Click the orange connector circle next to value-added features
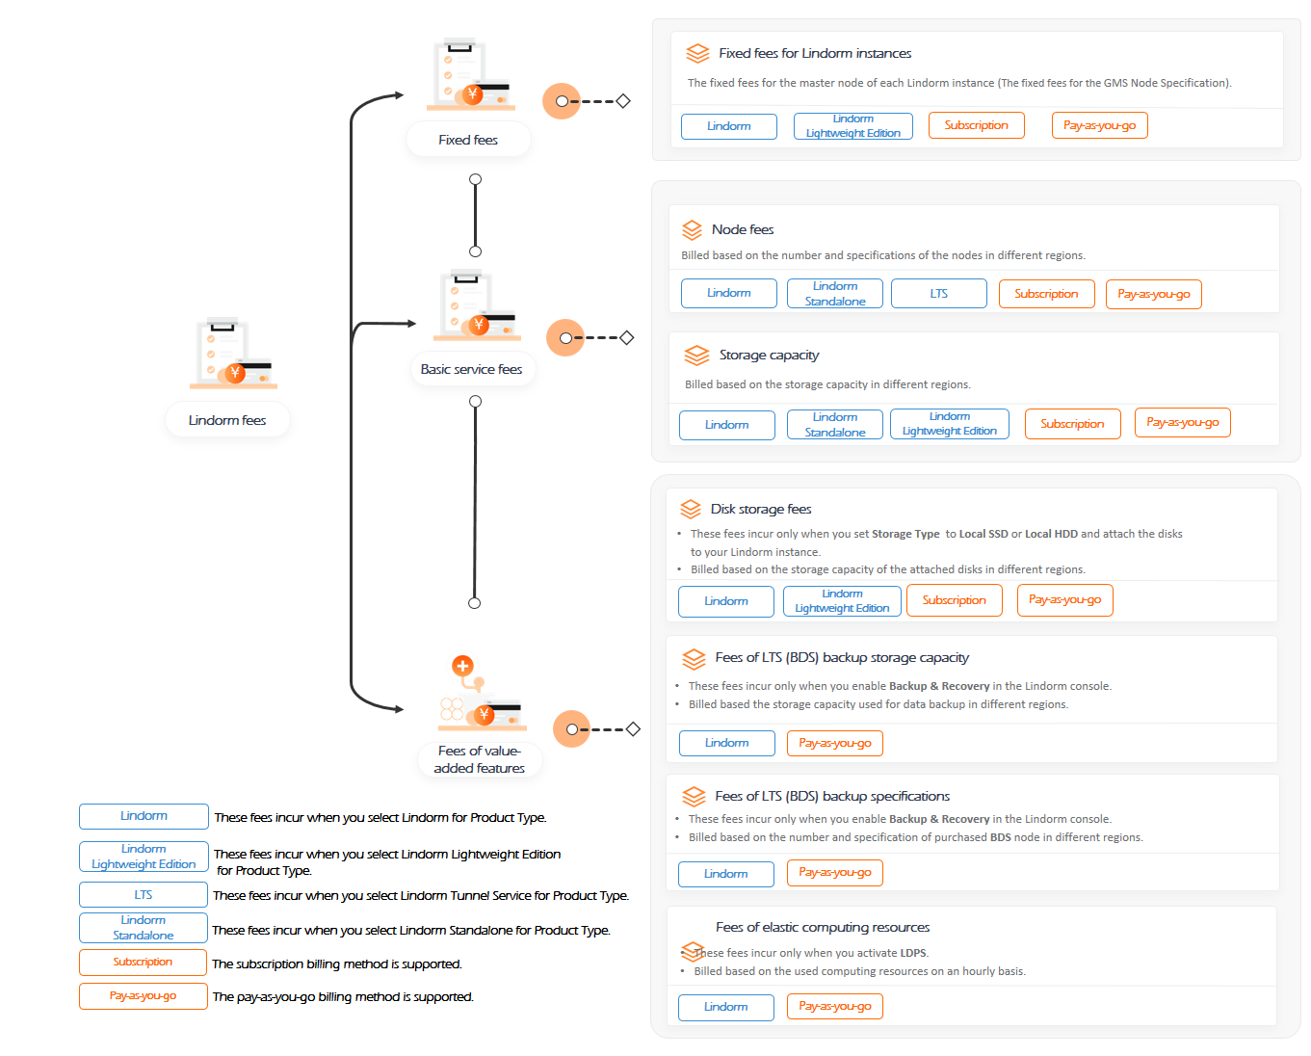 572,729
